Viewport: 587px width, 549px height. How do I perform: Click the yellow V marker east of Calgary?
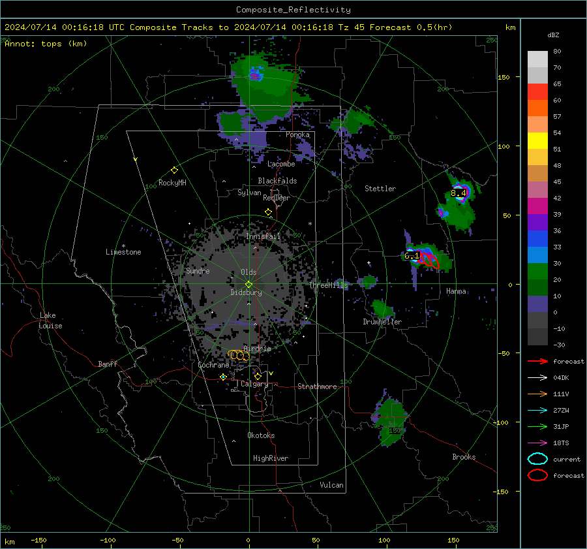(x=271, y=373)
